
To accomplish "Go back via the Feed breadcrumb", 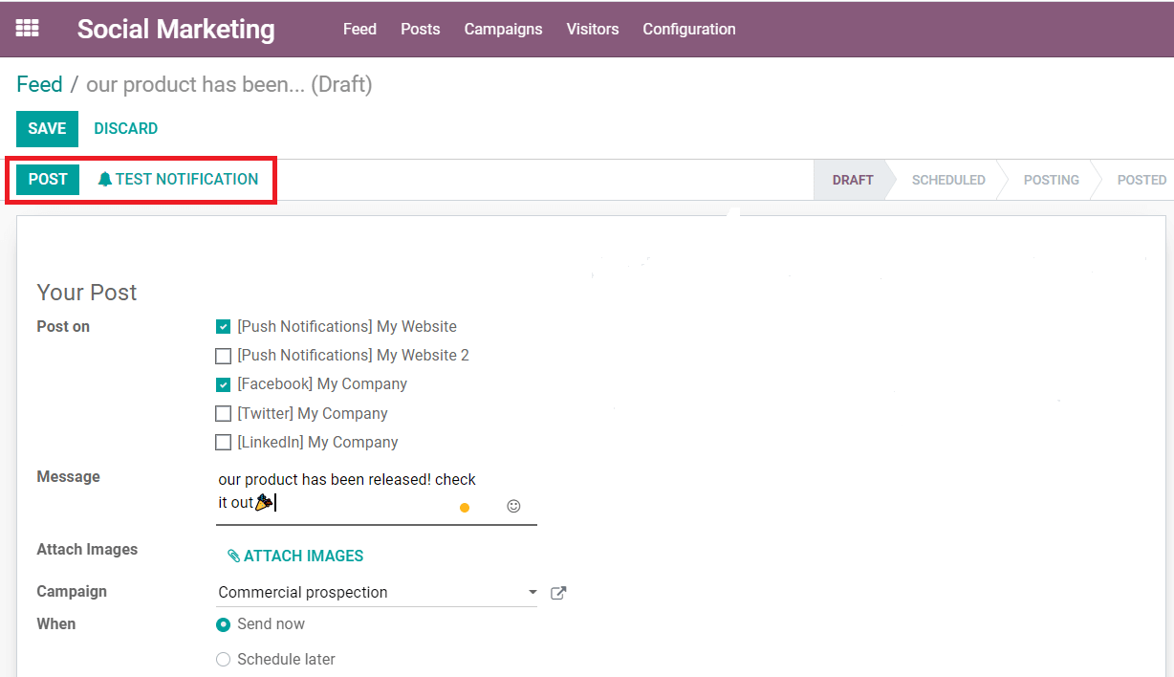I will [39, 84].
